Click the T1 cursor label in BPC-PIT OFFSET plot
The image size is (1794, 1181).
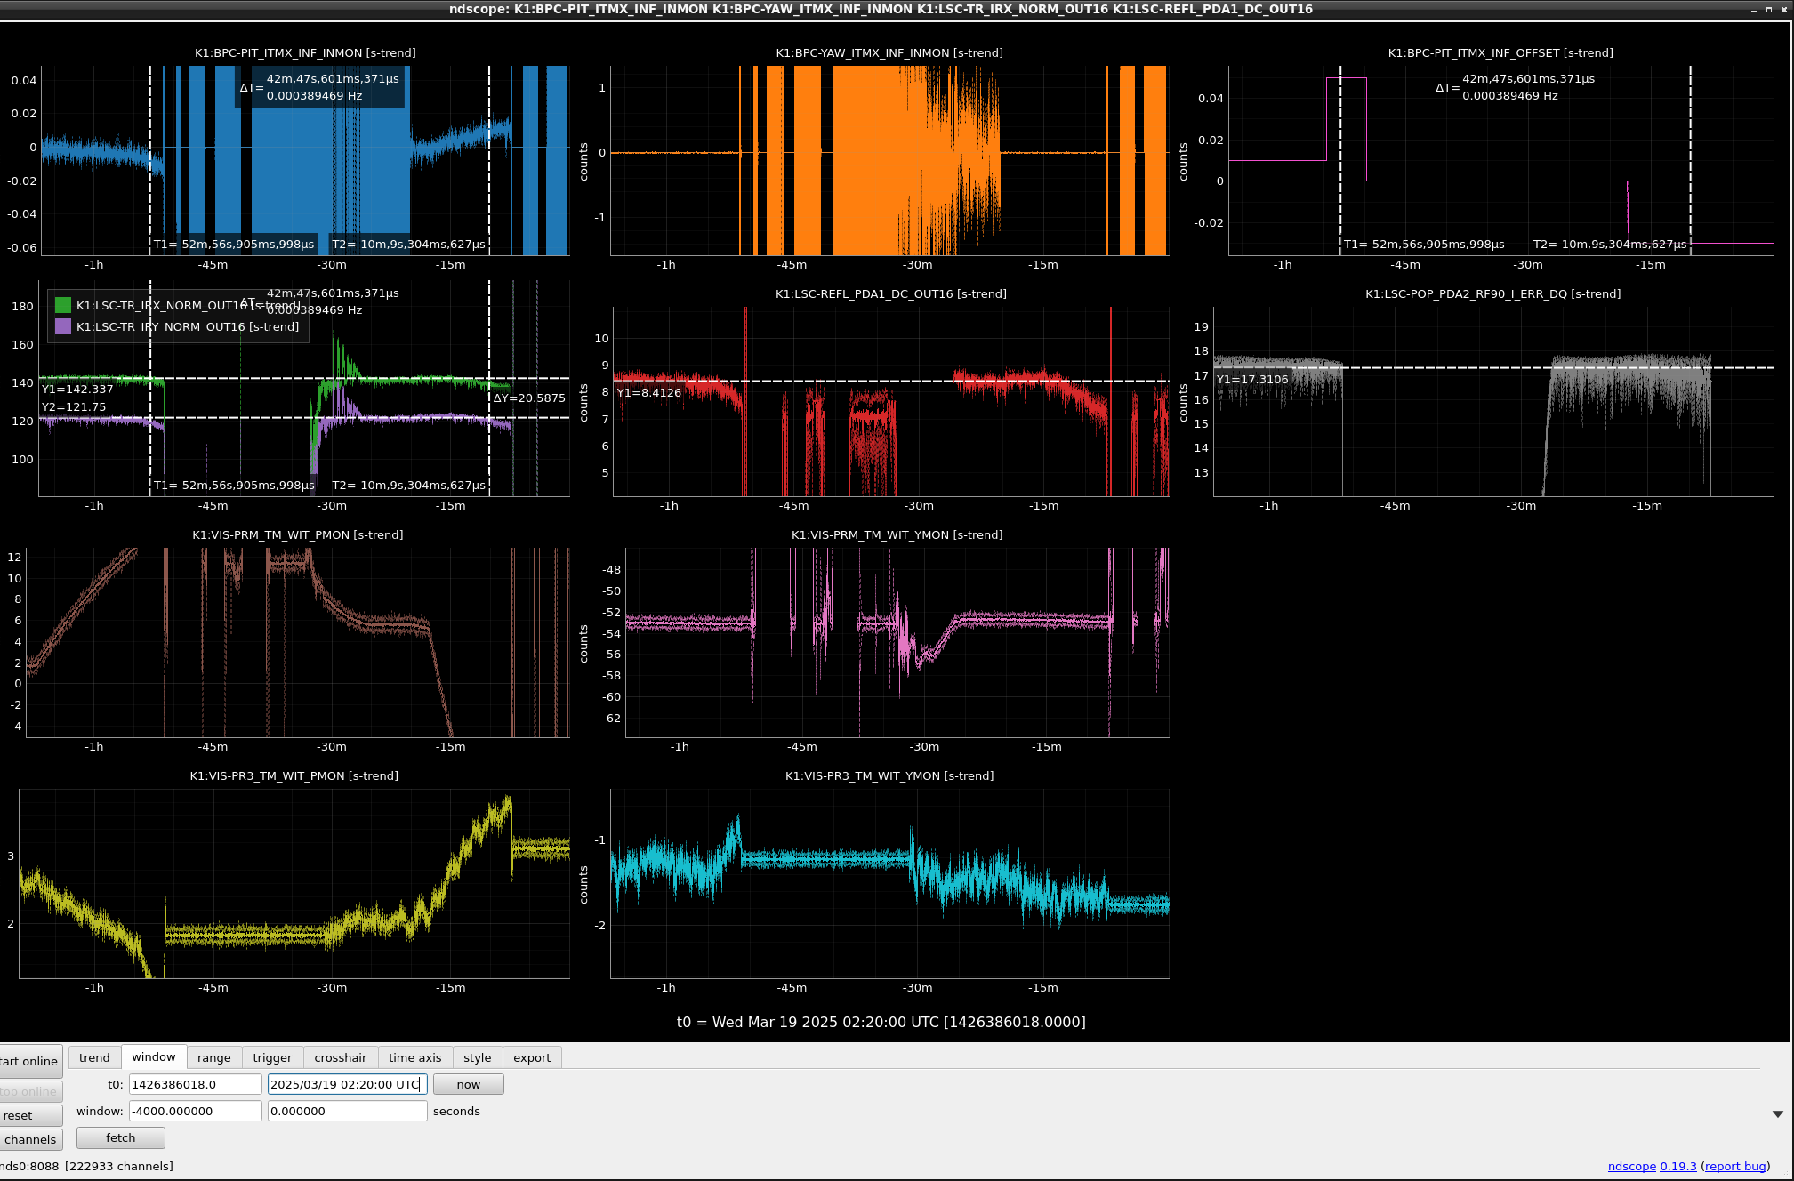pyautogui.click(x=1424, y=244)
